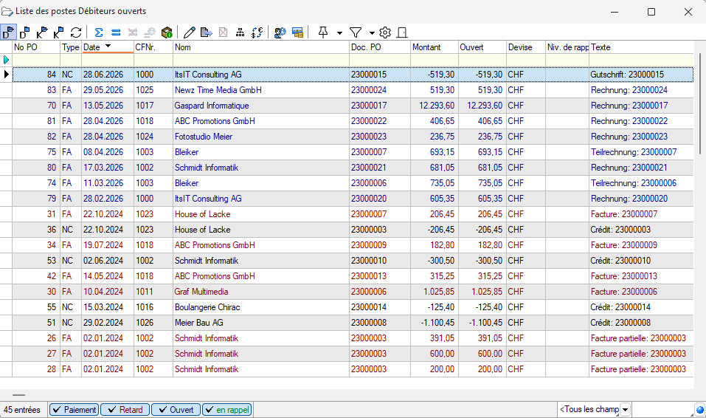Viewport: 706px width, 418px height.
Task: Click the funnel filter icon
Action: tap(355, 32)
